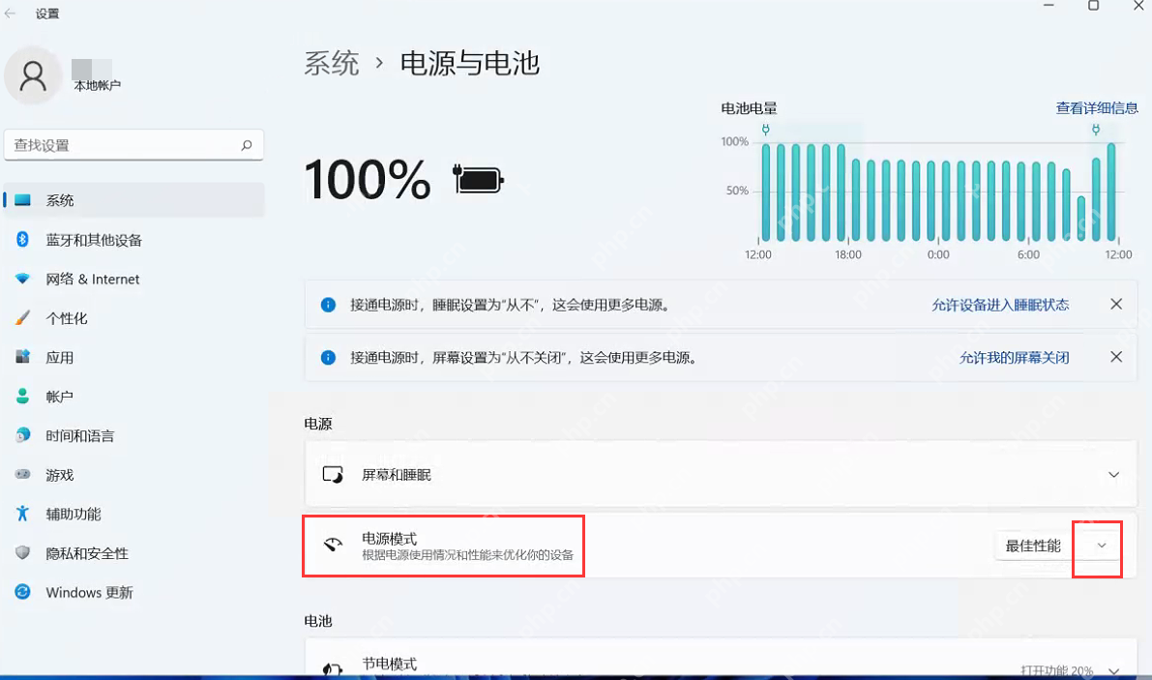Click the 电池电量 chart title

749,108
